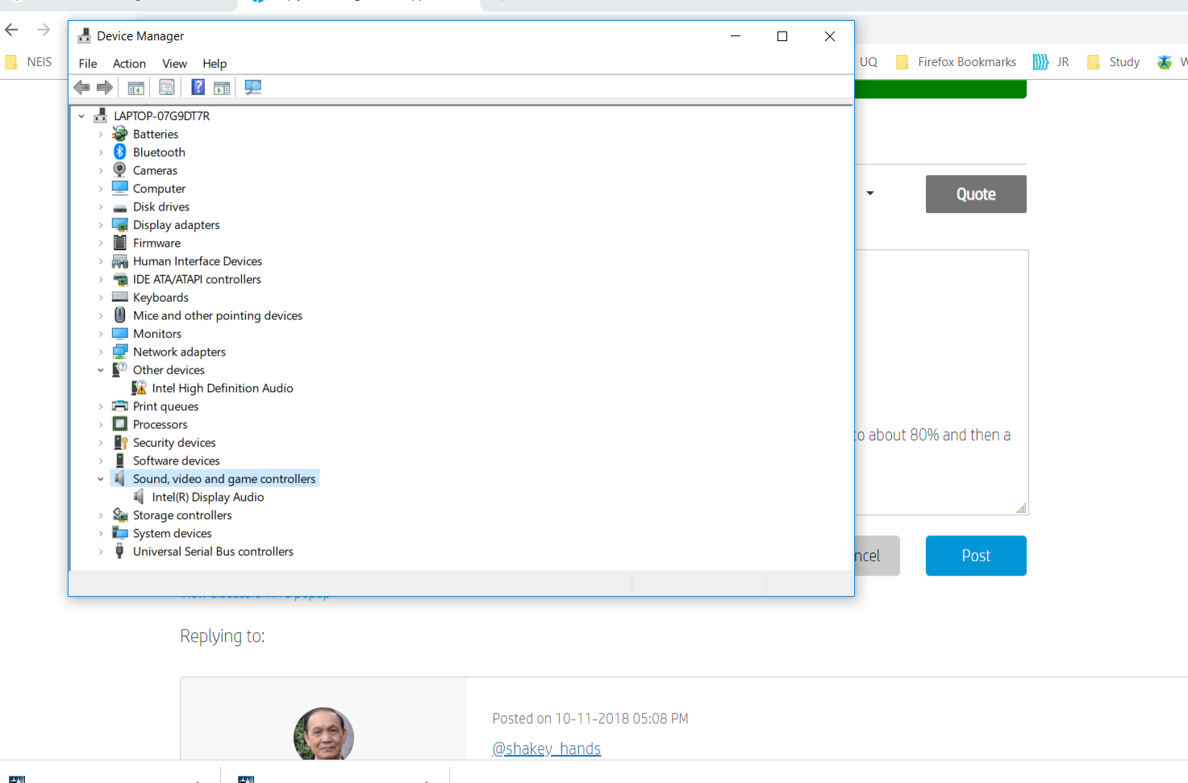The image size is (1188, 783).
Task: Click the Device Manager title bar icon
Action: tap(84, 36)
